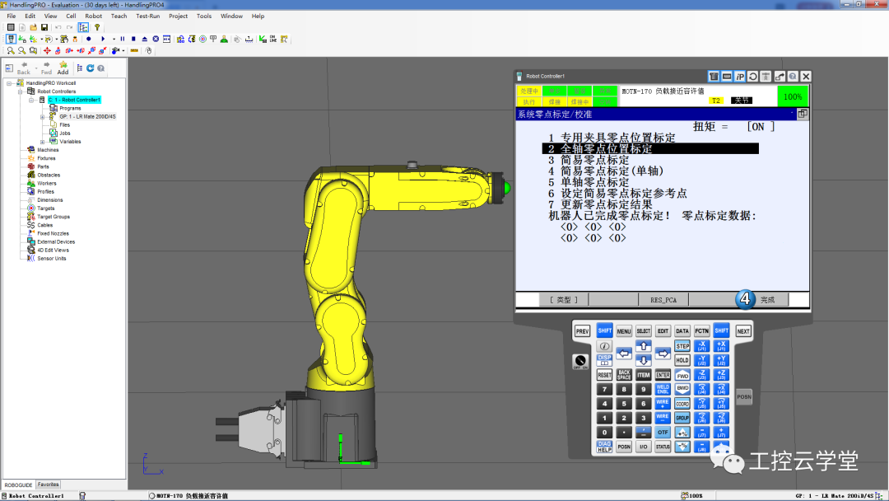Toggle the ON LINE toolbar icon
This screenshot has width=889, height=501.
click(x=273, y=39)
